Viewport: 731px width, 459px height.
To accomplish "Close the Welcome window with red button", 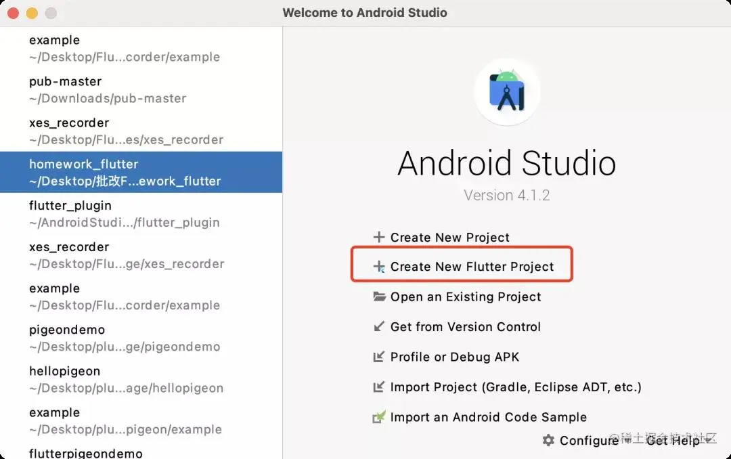I will click(13, 13).
